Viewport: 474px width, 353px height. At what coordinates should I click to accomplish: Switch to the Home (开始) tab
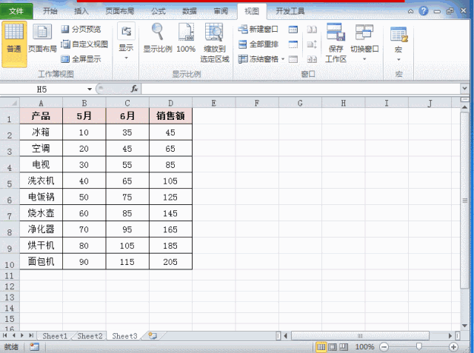50,11
